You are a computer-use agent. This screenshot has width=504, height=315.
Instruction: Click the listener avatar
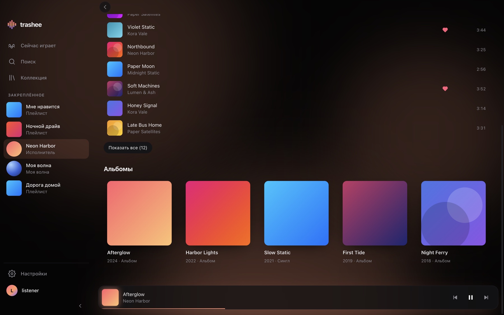click(12, 290)
